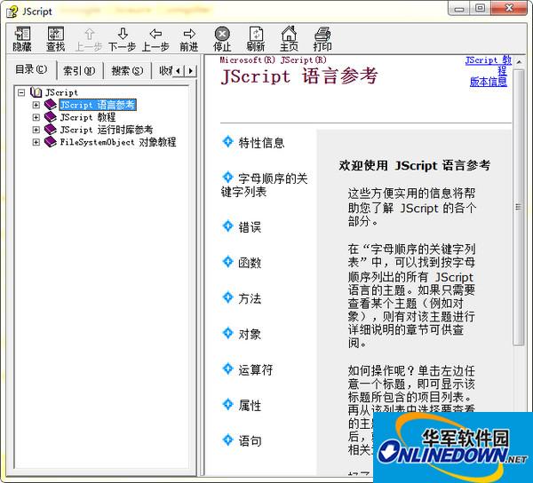
Task: Open the 运算符 topic link
Action: click(x=255, y=369)
